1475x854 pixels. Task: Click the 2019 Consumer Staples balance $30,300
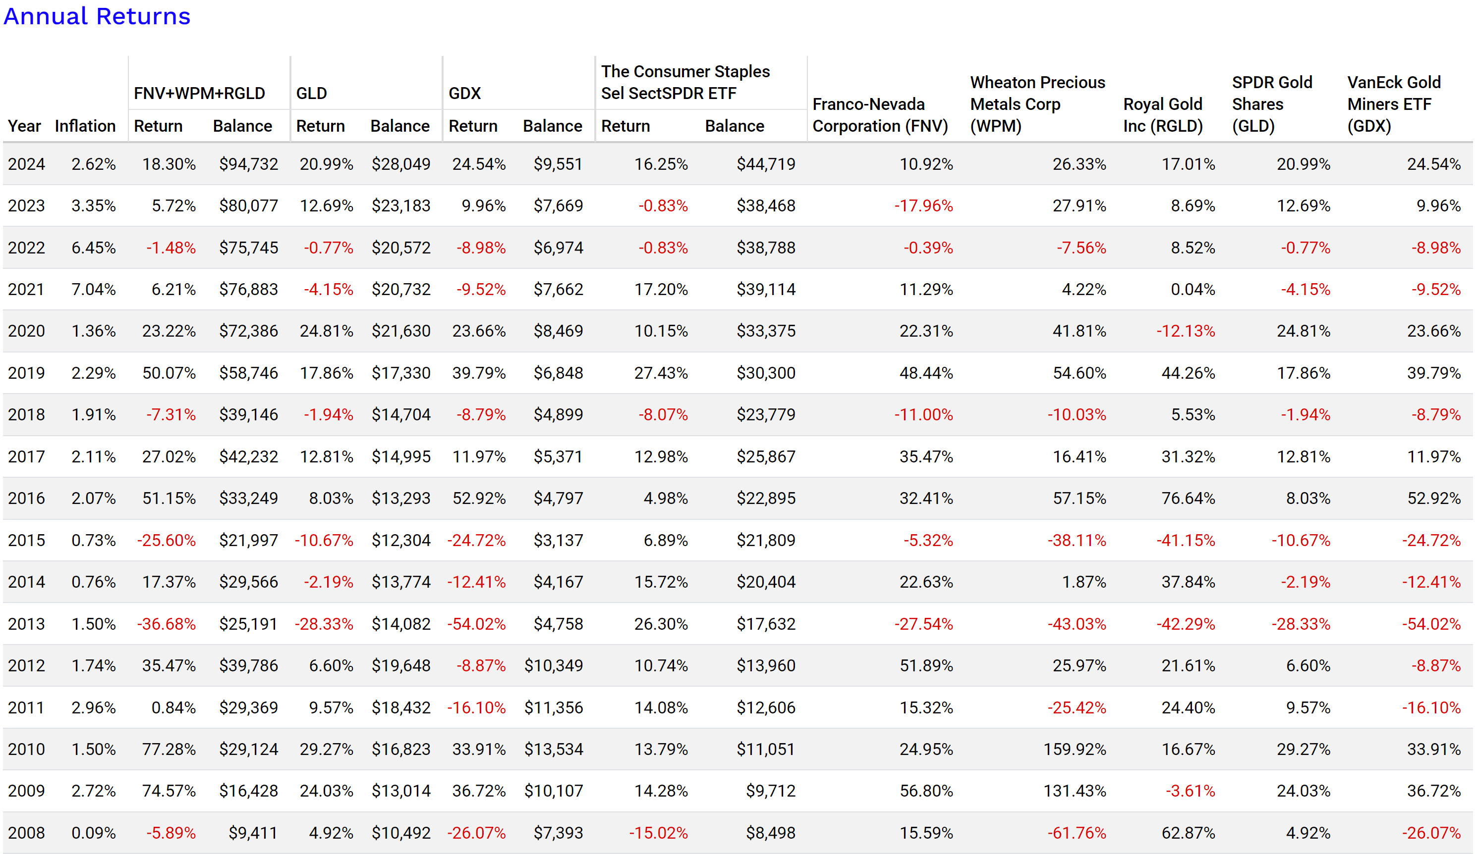[766, 373]
